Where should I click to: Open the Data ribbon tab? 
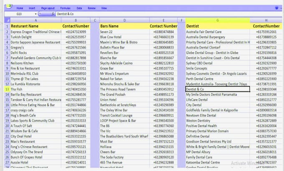pos(79,8)
